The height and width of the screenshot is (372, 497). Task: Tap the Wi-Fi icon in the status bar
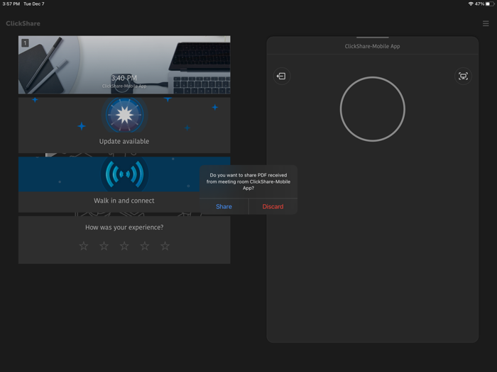[x=471, y=4]
